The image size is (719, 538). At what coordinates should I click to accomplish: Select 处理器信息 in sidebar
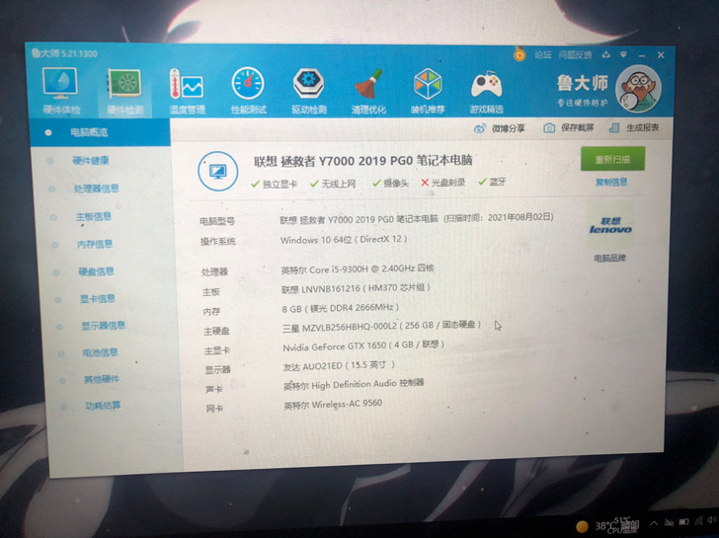click(97, 189)
